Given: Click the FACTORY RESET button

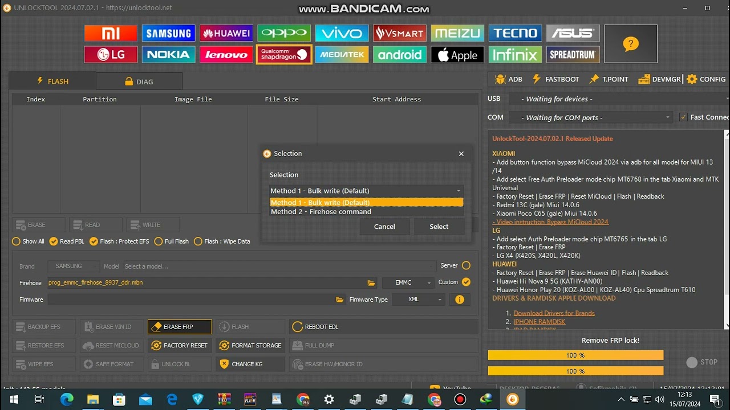Looking at the screenshot, I should (x=180, y=346).
